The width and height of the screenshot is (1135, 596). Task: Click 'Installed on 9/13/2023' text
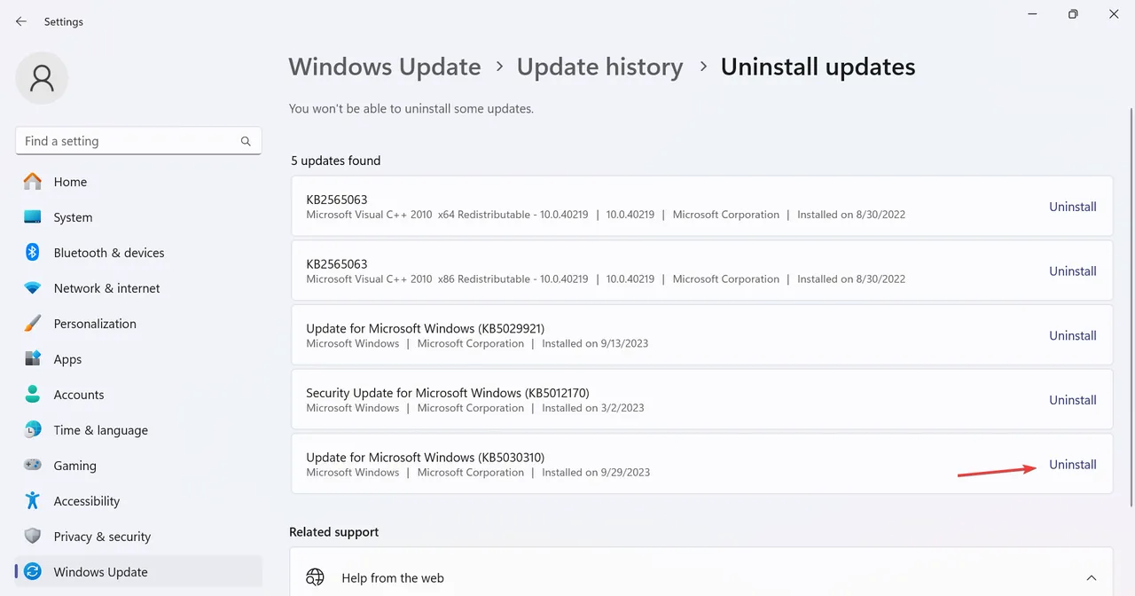[x=595, y=343]
